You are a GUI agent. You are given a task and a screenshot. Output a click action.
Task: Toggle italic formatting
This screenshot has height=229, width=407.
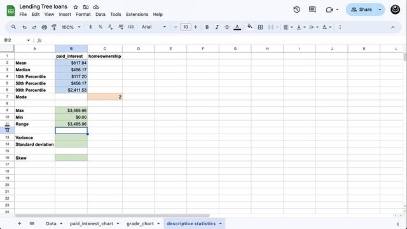point(217,27)
